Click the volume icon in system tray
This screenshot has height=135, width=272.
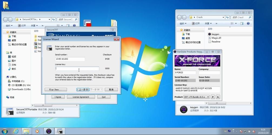(254, 131)
